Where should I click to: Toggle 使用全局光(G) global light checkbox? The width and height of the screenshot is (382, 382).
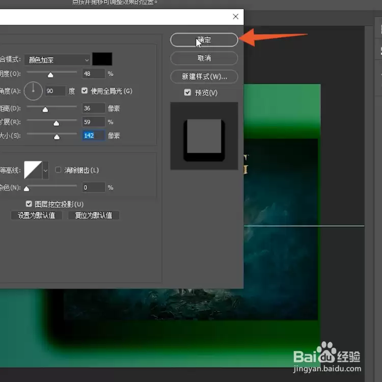[x=84, y=91]
